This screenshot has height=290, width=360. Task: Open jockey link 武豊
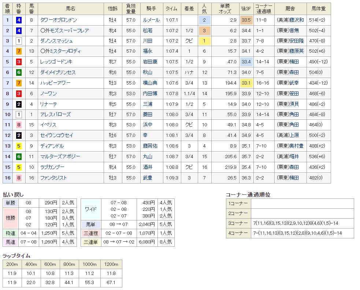148,178
